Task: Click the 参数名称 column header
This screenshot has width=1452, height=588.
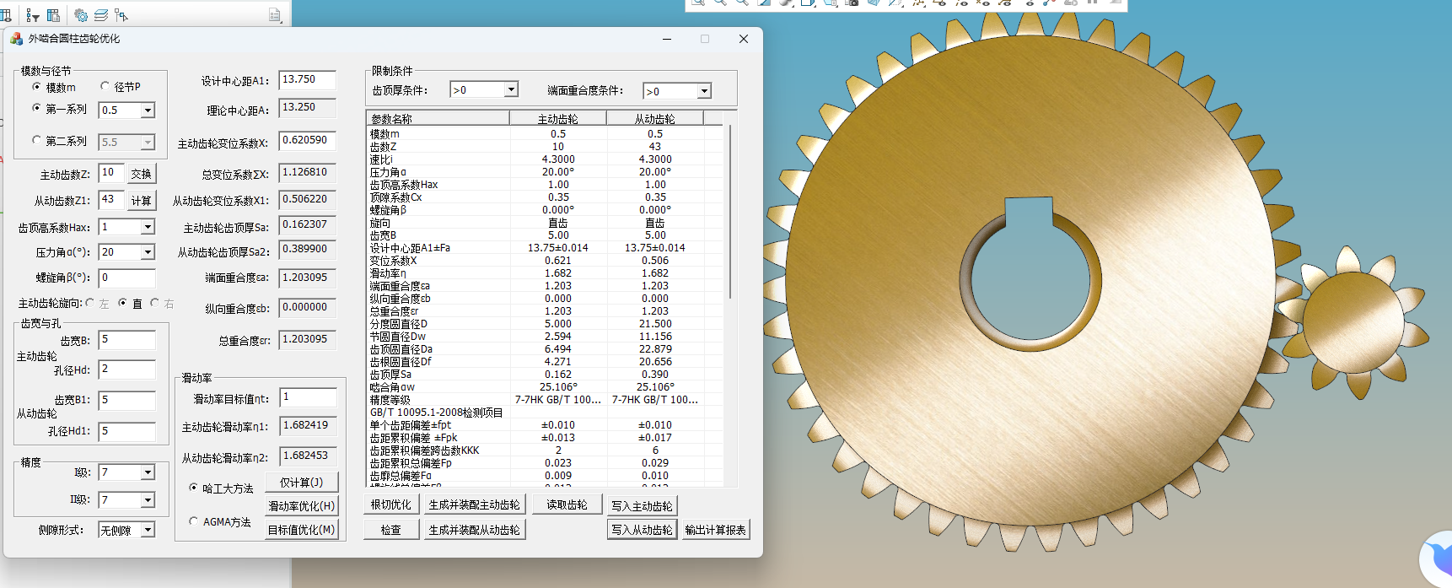Action: pyautogui.click(x=438, y=119)
